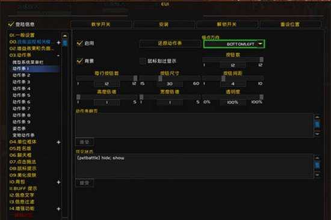331x220 pixels.
Task: Adjust the 按钮间距 slider handle
Action: [223, 78]
